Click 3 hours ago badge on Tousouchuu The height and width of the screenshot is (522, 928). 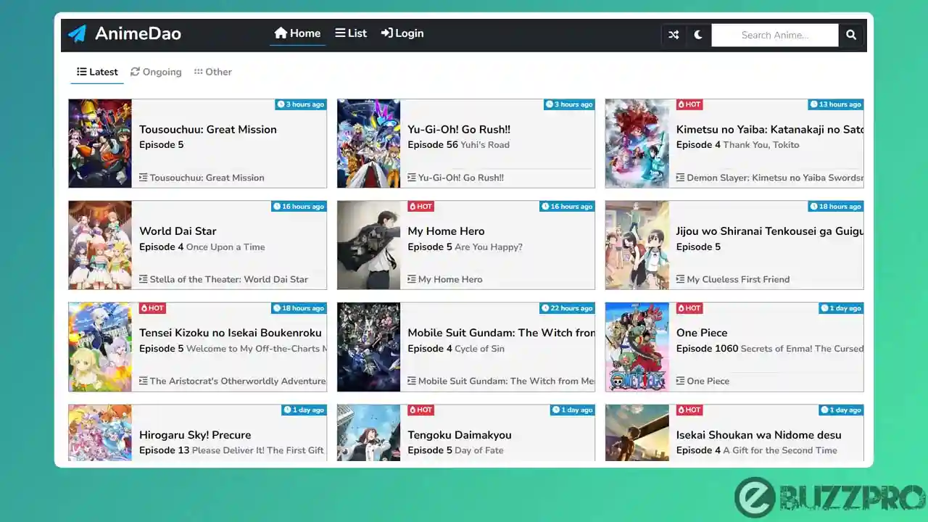click(x=300, y=104)
